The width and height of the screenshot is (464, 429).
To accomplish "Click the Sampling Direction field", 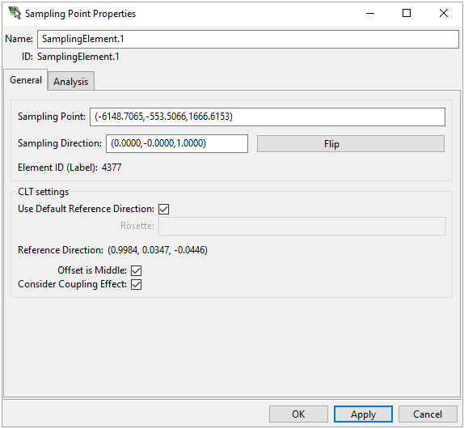I will (177, 144).
